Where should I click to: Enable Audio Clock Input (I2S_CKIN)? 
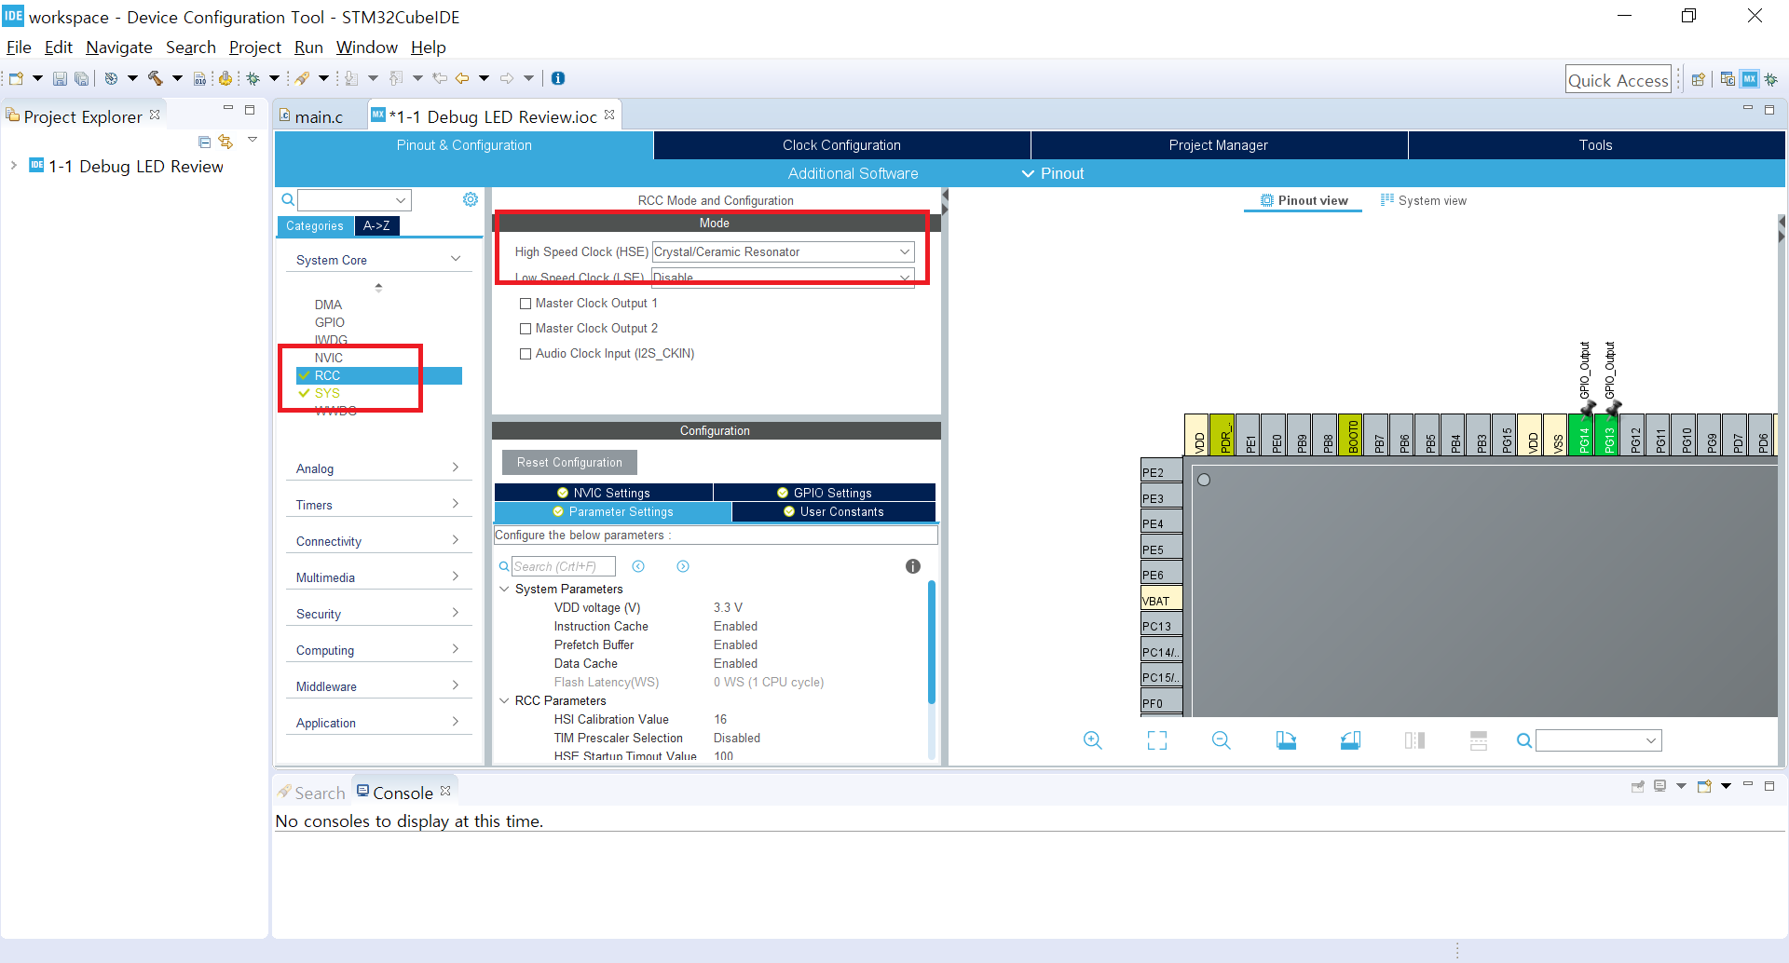[526, 354]
